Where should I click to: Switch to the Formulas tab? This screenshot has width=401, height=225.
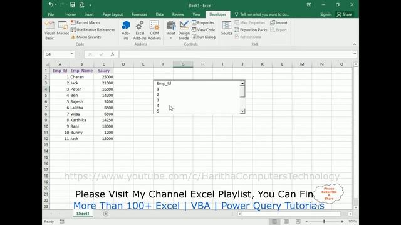(139, 14)
